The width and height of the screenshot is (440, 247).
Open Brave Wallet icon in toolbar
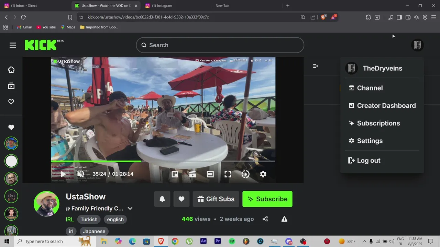click(x=408, y=17)
